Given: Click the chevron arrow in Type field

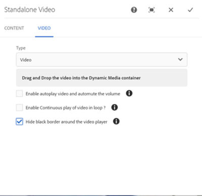Looking at the screenshot, I should click(x=180, y=59).
